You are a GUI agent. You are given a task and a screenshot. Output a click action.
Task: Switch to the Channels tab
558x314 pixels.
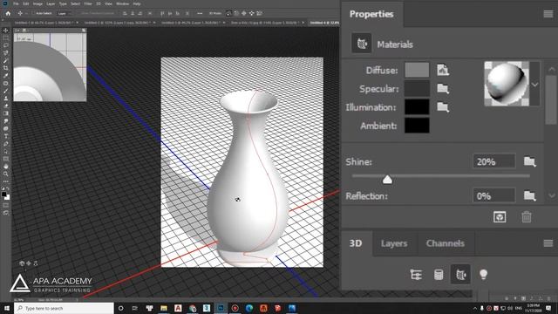446,243
